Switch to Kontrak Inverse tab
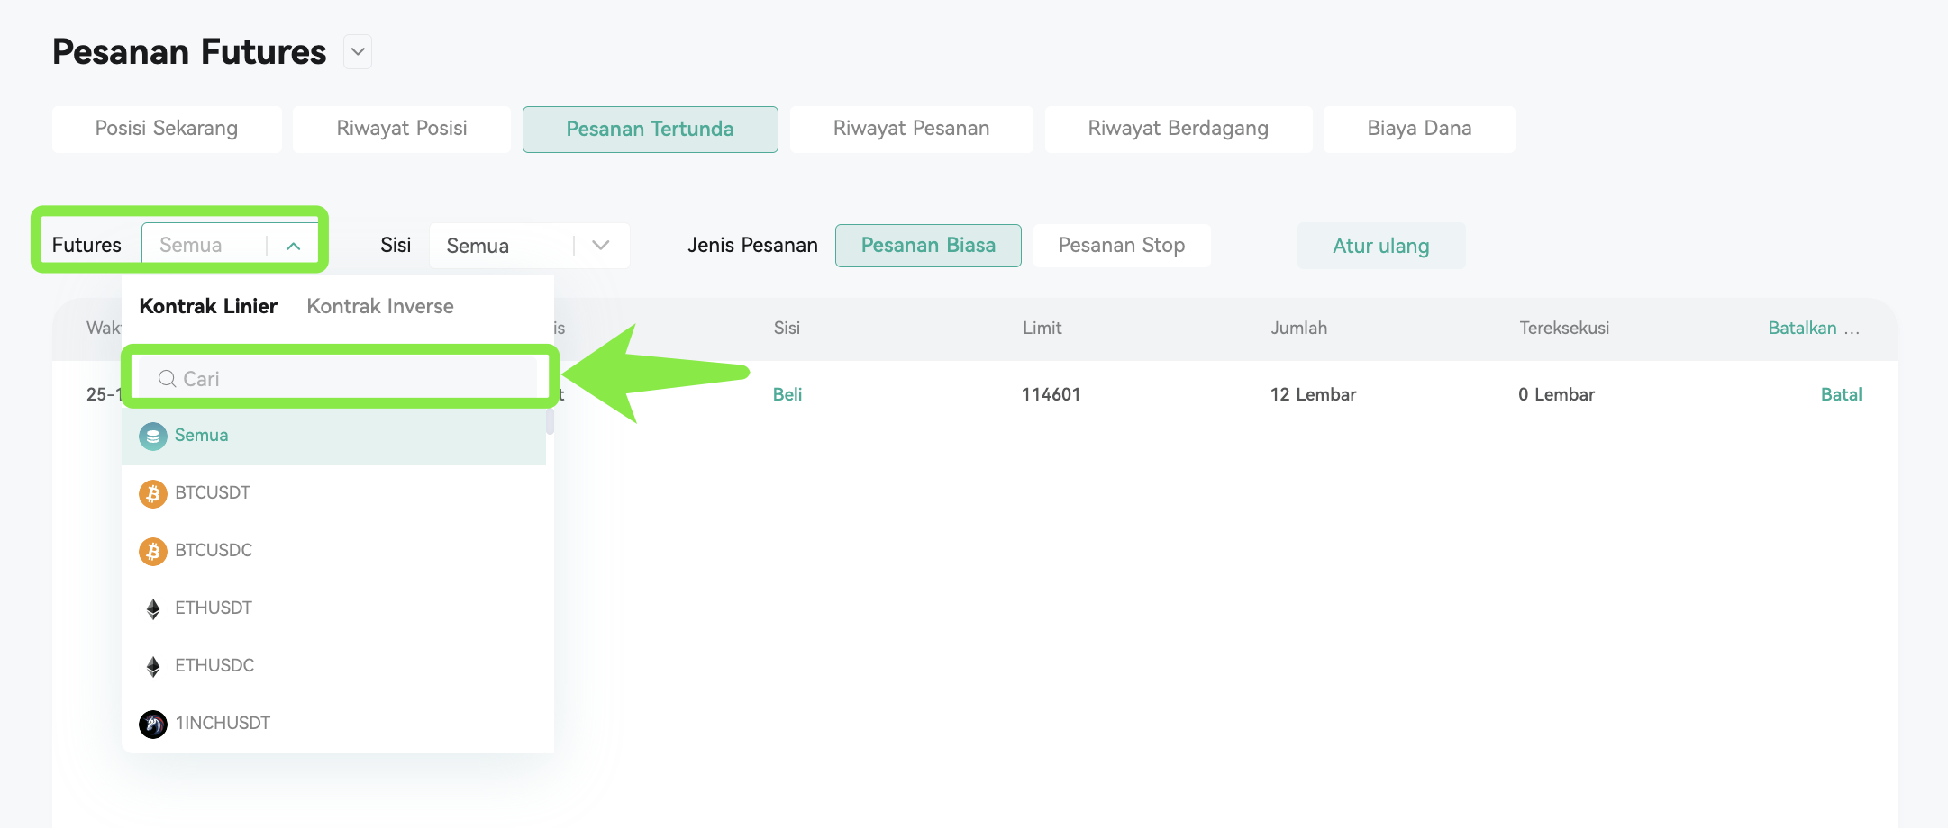This screenshot has width=1948, height=828. click(x=380, y=306)
